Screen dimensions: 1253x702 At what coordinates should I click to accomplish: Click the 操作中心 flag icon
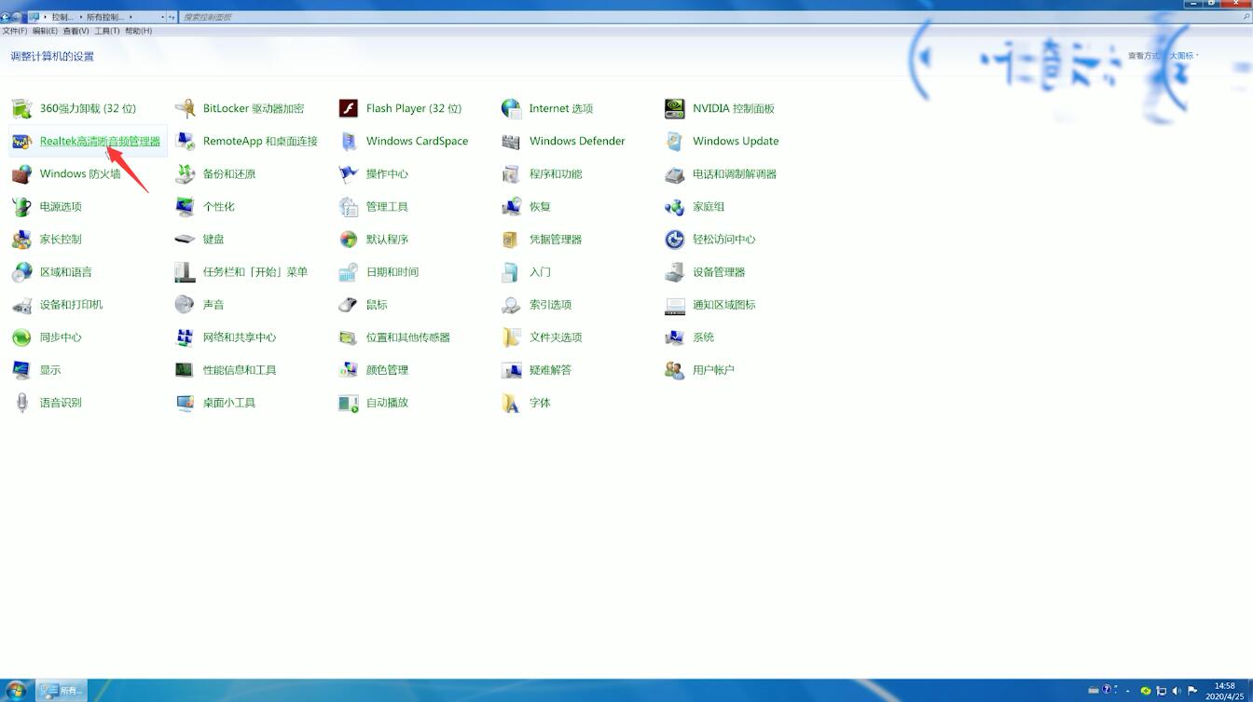click(349, 174)
